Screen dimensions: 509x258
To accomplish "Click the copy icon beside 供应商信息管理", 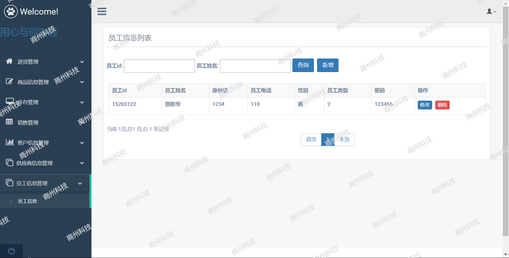I will coord(10,162).
